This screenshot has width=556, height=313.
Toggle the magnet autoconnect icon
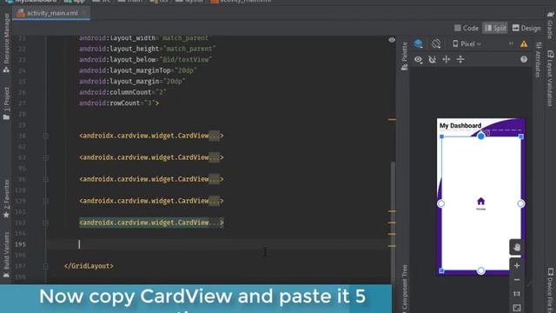pos(433,59)
